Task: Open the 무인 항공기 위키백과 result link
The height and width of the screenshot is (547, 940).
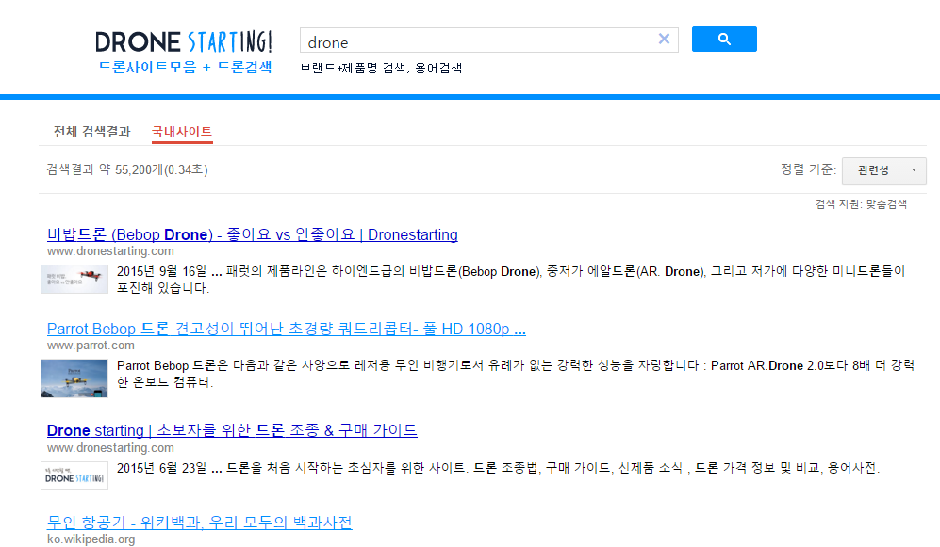Action: pyautogui.click(x=200, y=523)
